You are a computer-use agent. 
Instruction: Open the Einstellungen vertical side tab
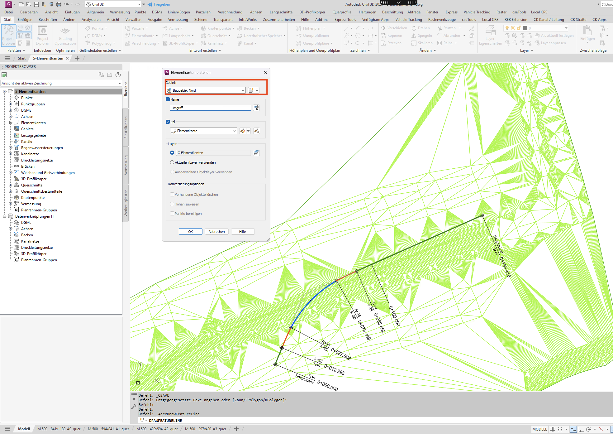[126, 127]
